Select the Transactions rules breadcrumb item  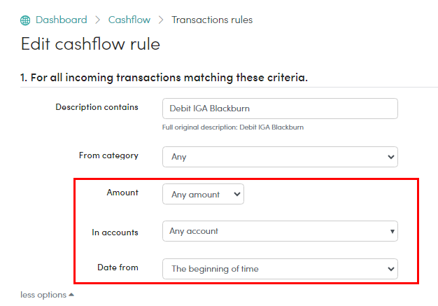coord(212,20)
